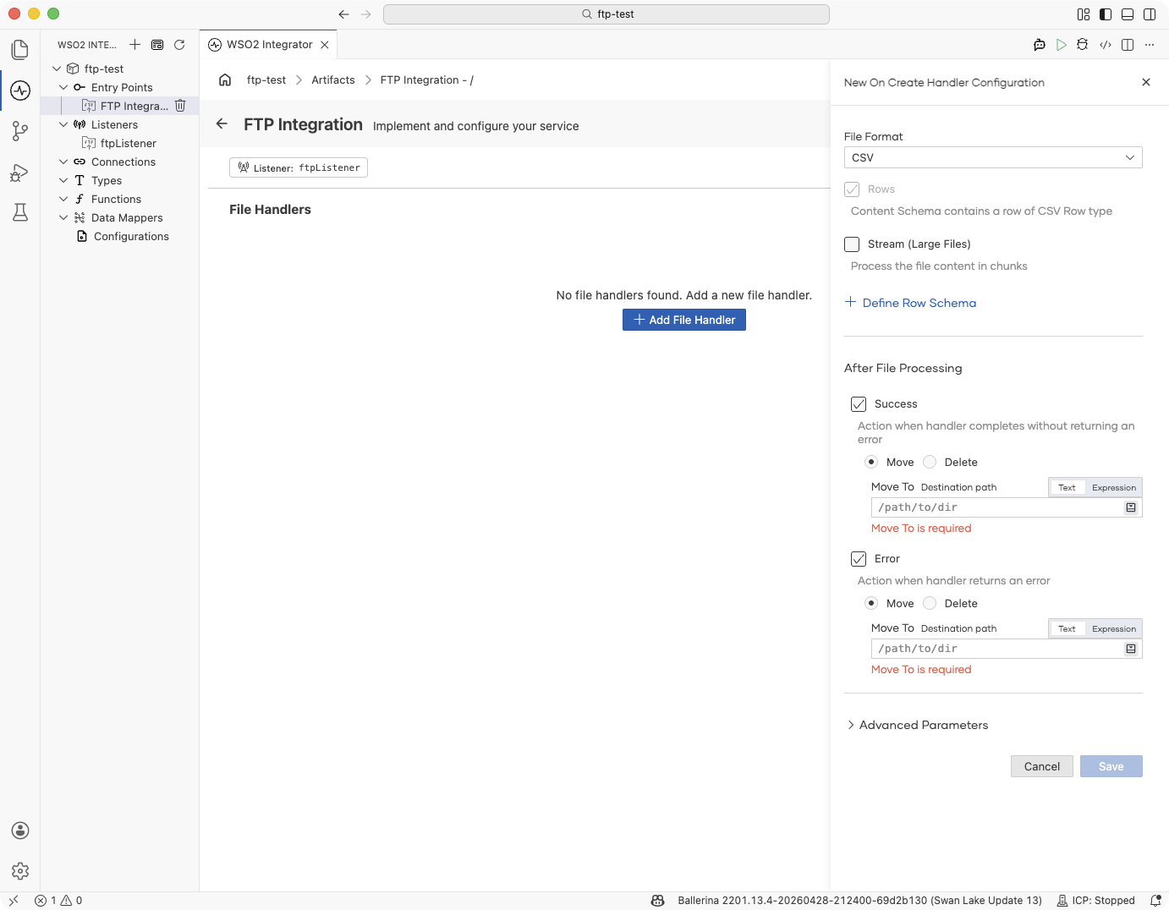Switch Error Move To field to Expression mode

(1113, 628)
